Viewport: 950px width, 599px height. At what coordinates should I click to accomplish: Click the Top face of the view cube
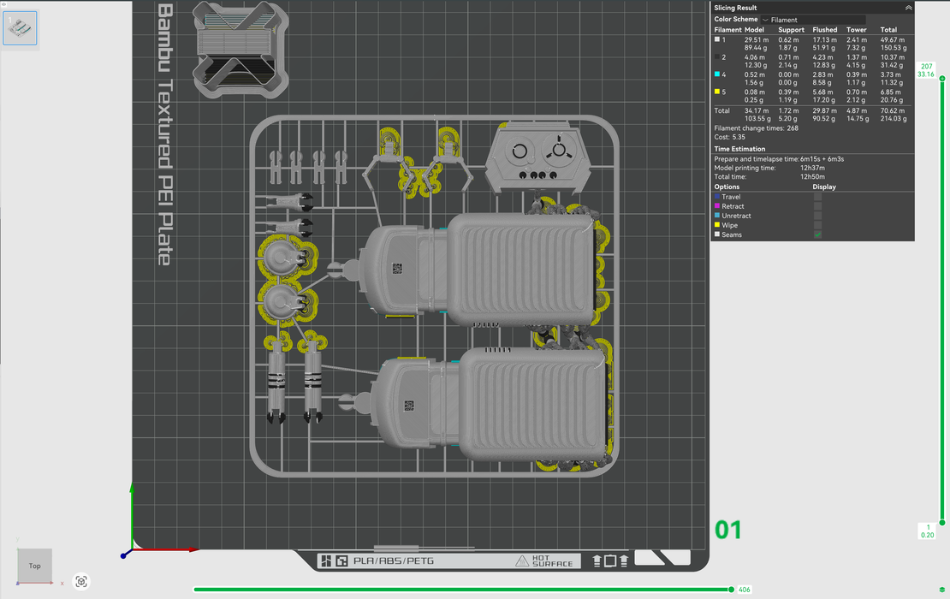click(35, 566)
